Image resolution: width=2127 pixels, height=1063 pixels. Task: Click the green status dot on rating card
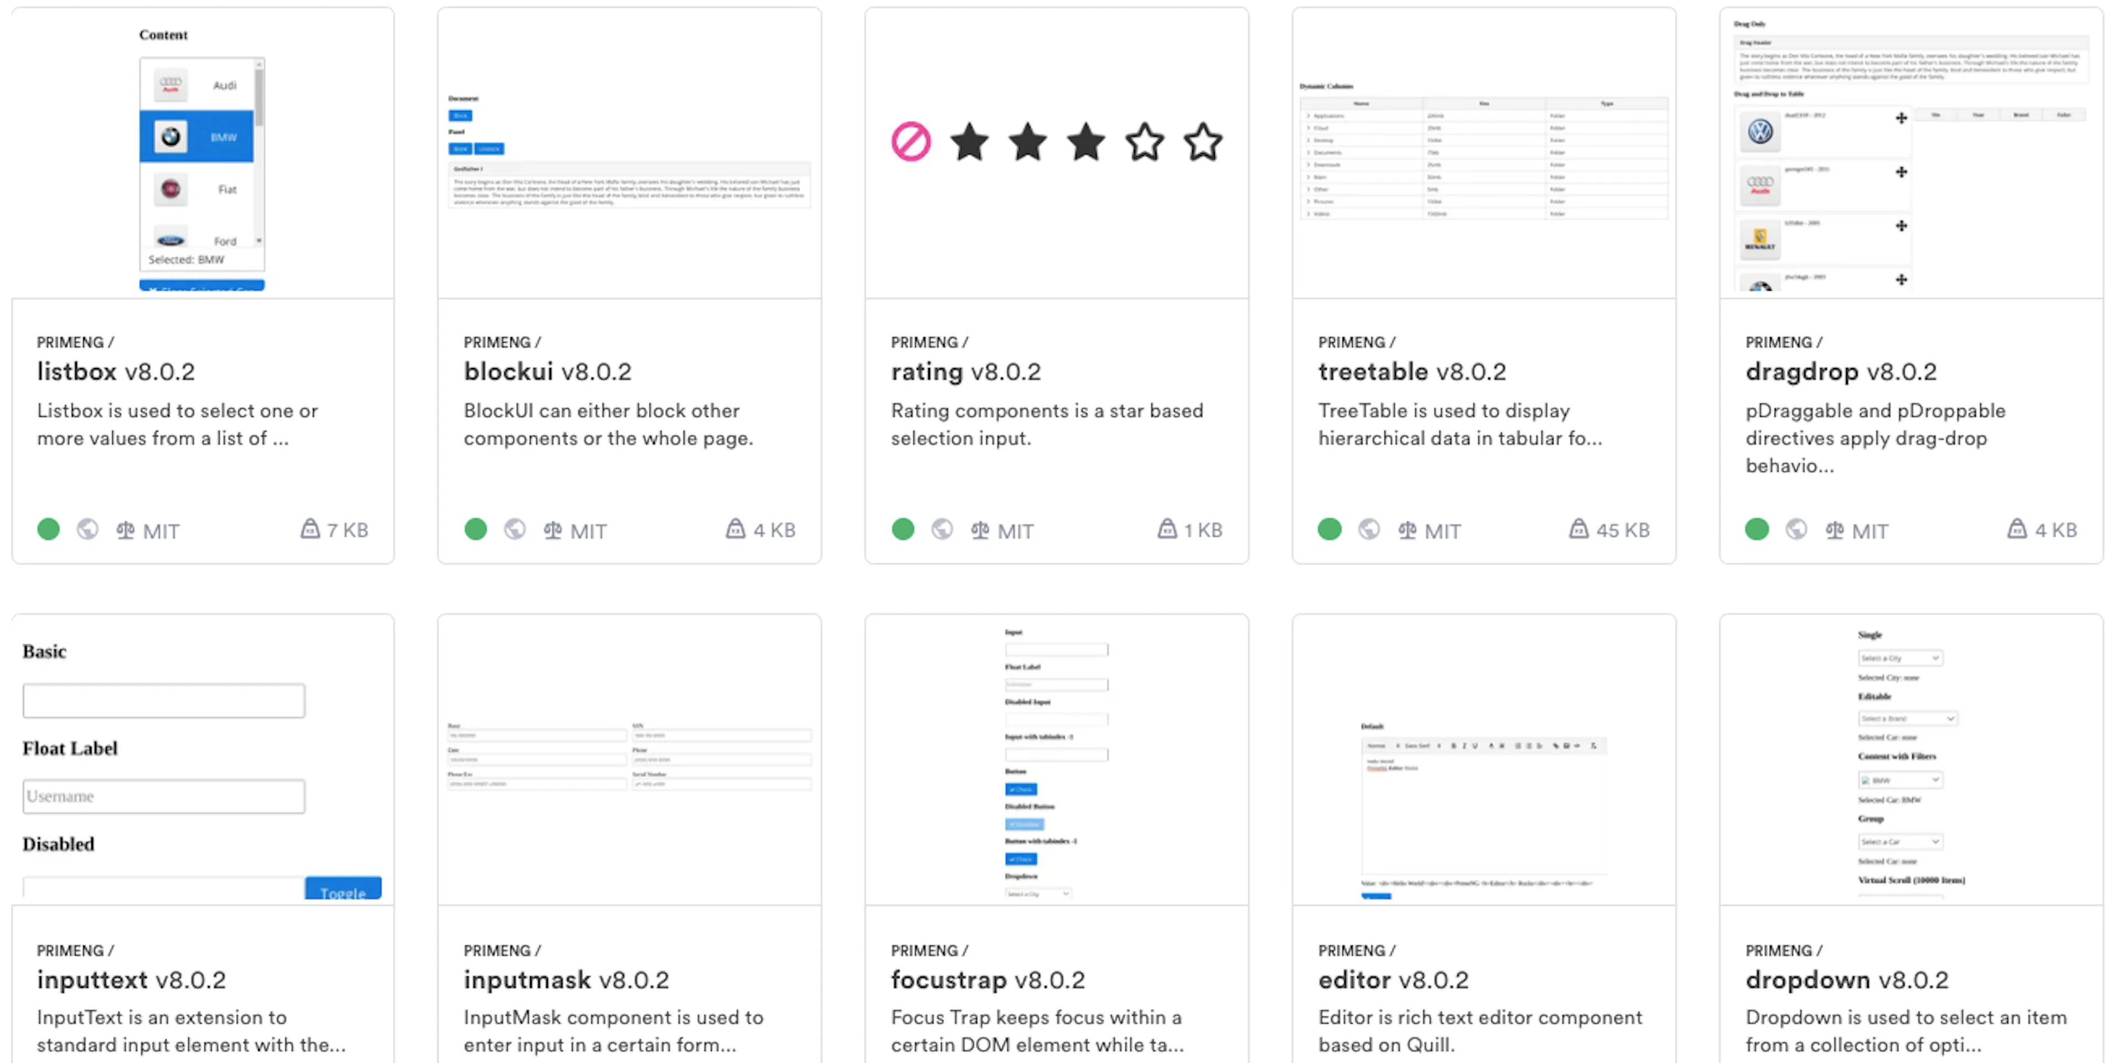pos(903,529)
